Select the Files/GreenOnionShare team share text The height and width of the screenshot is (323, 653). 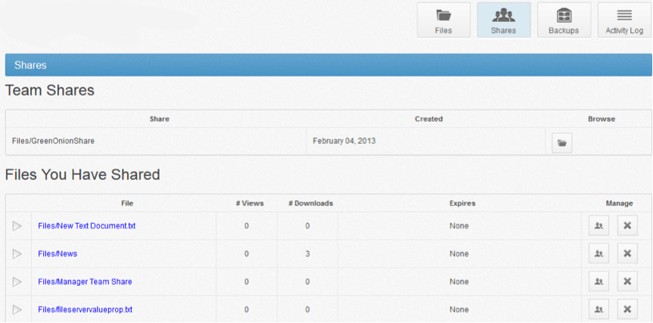53,141
